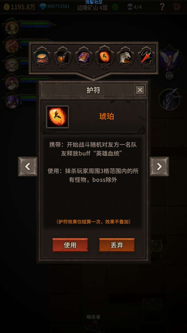Select the first hero portrait on left
Viewport: 187px width, 333px height.
pyautogui.click(x=12, y=28)
